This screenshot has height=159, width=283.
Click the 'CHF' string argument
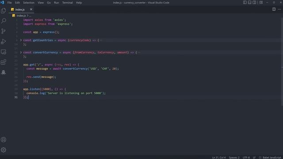tap(105, 69)
